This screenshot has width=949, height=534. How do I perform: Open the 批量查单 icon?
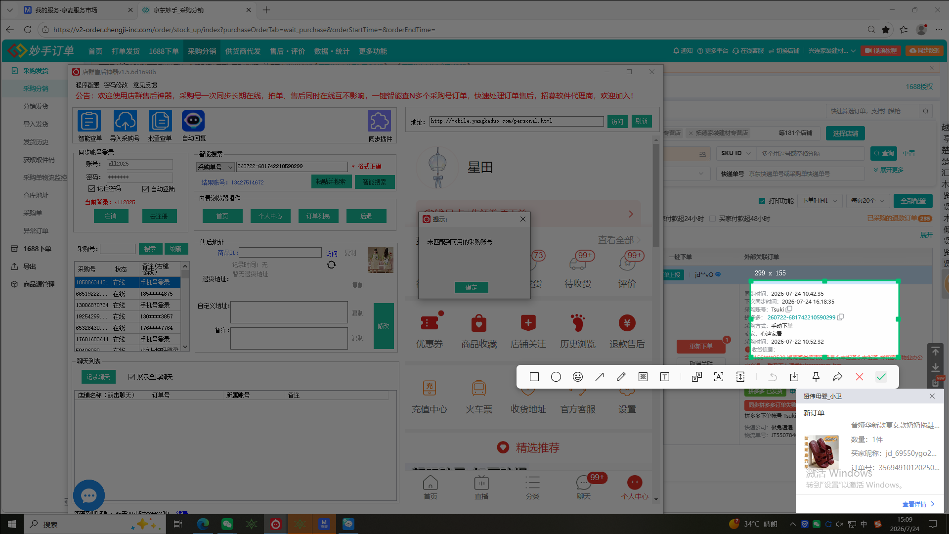[160, 121]
